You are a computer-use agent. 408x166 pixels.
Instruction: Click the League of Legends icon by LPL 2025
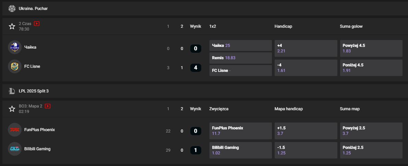coord(12,91)
